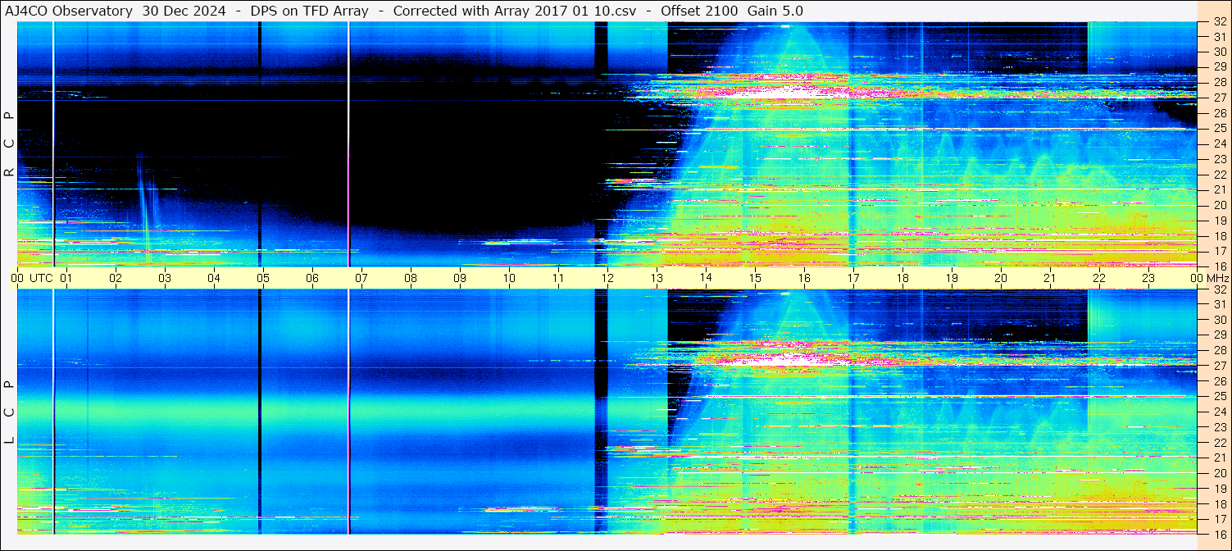Image resolution: width=1232 pixels, height=551 pixels.
Task: Select the 28 MHz label of RCP panel
Action: [x=1219, y=82]
